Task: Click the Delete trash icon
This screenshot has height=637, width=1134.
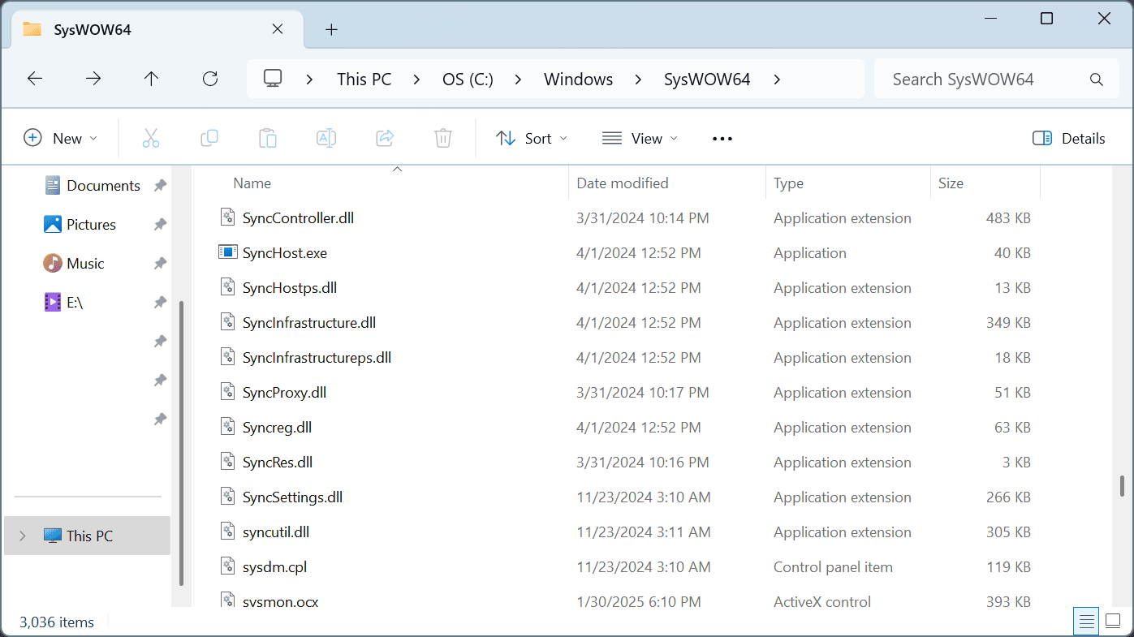Action: click(443, 138)
